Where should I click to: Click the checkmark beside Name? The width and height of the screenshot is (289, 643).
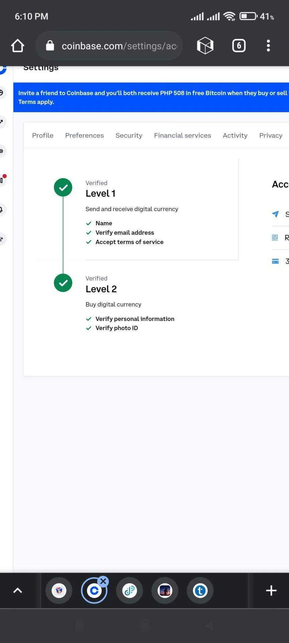pyautogui.click(x=89, y=223)
